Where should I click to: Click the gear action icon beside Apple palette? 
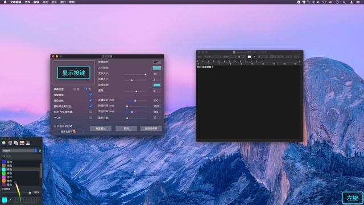[x=40, y=150]
